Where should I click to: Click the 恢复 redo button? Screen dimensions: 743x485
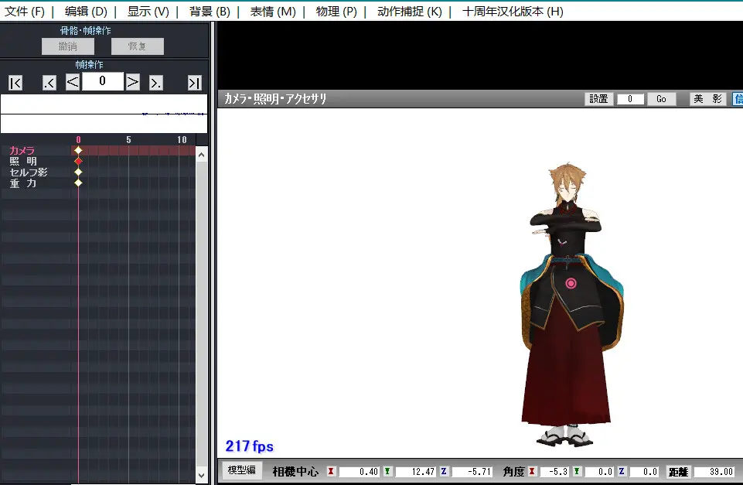[x=138, y=46]
